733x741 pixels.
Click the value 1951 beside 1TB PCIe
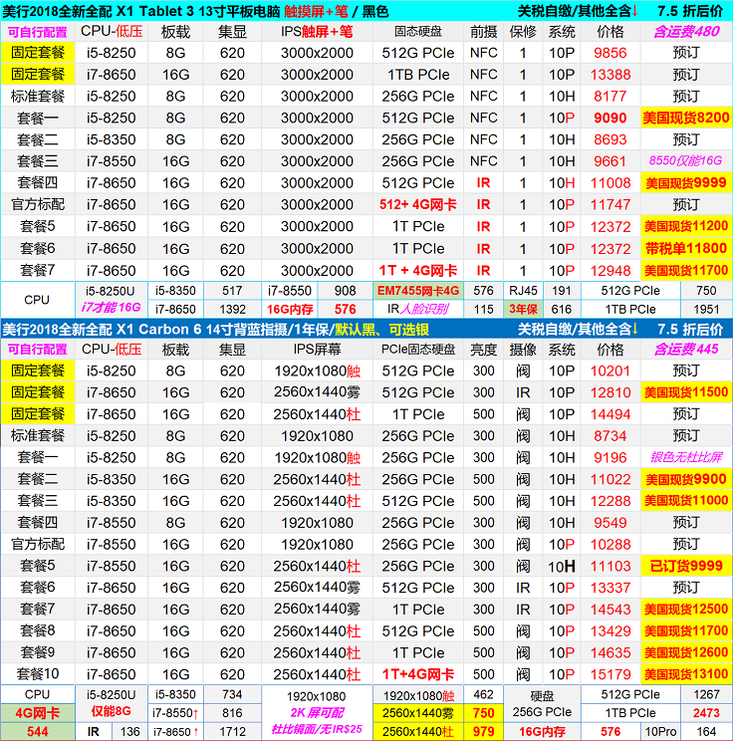[706, 309]
